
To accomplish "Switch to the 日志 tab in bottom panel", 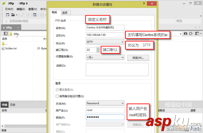I will tap(13, 104).
